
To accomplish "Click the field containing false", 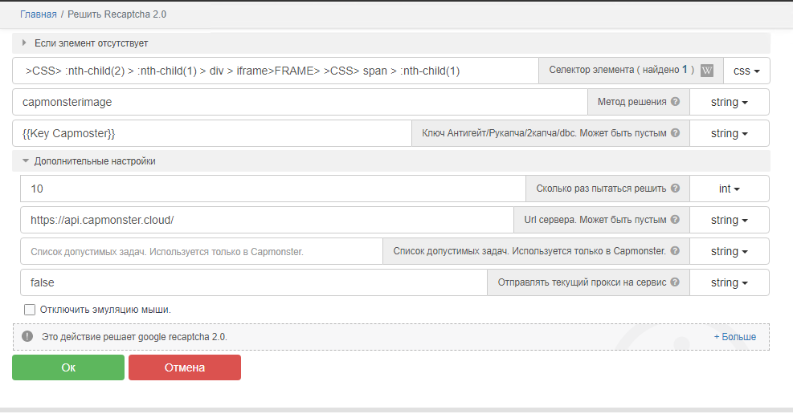I will [x=254, y=282].
